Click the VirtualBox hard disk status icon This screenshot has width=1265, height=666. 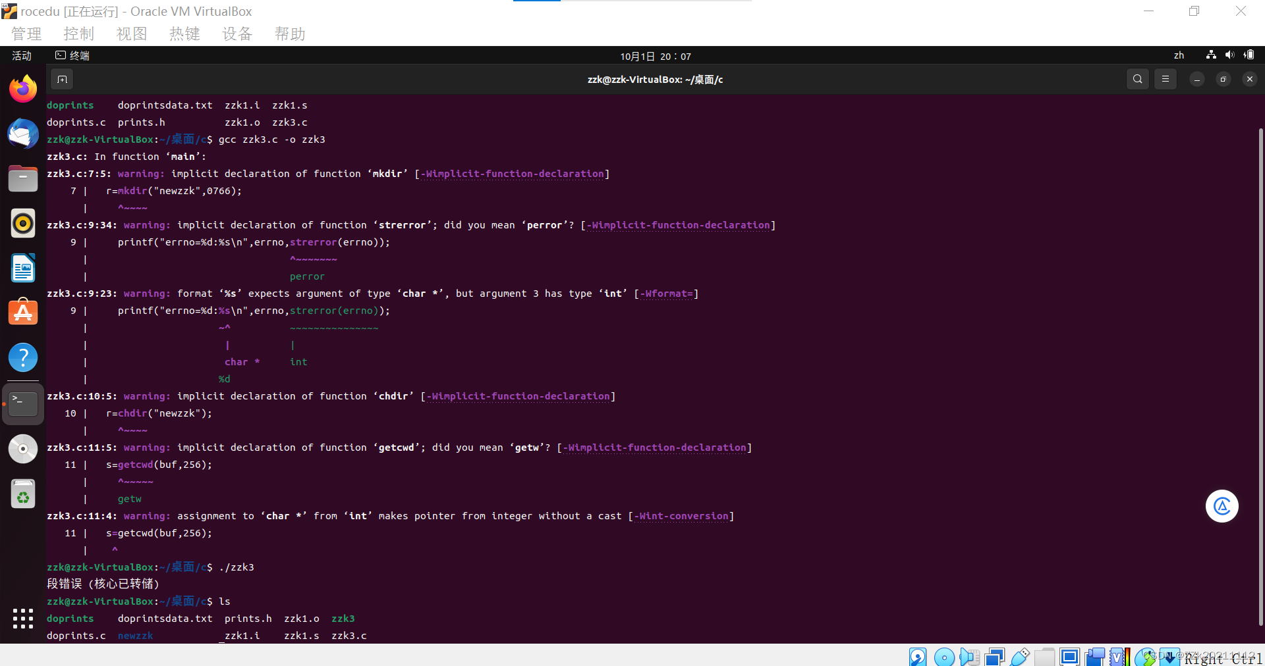point(918,656)
